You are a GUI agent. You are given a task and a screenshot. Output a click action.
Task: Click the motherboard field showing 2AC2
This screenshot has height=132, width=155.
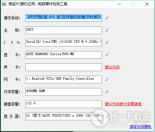coord(64,30)
